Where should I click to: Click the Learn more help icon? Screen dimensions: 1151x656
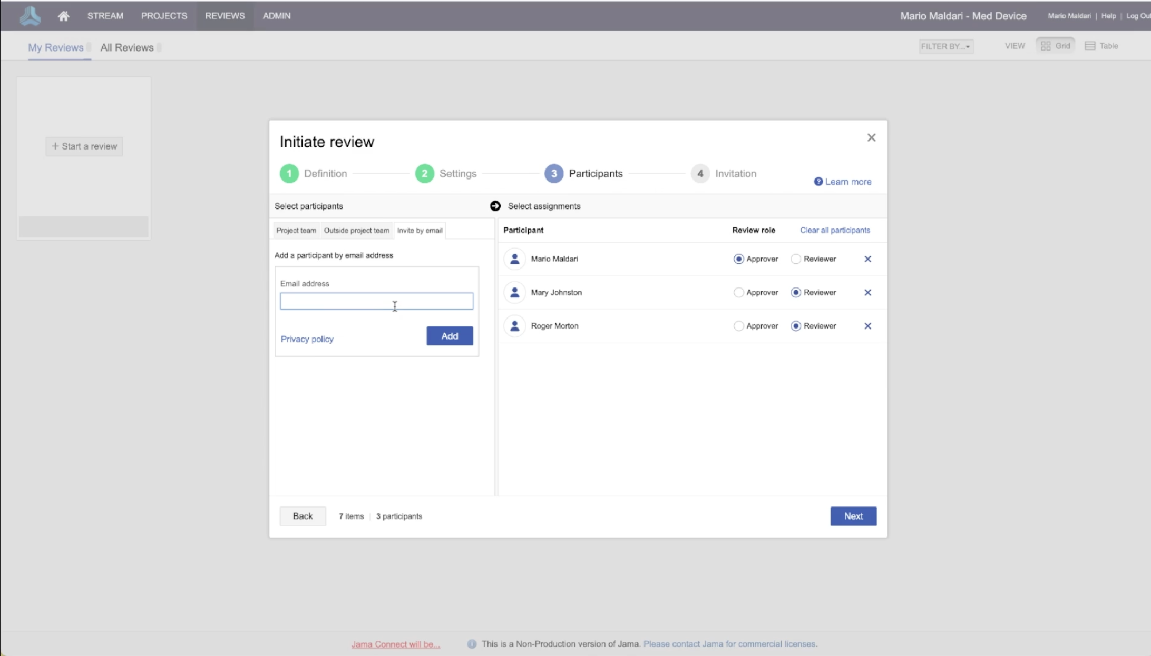pos(818,182)
